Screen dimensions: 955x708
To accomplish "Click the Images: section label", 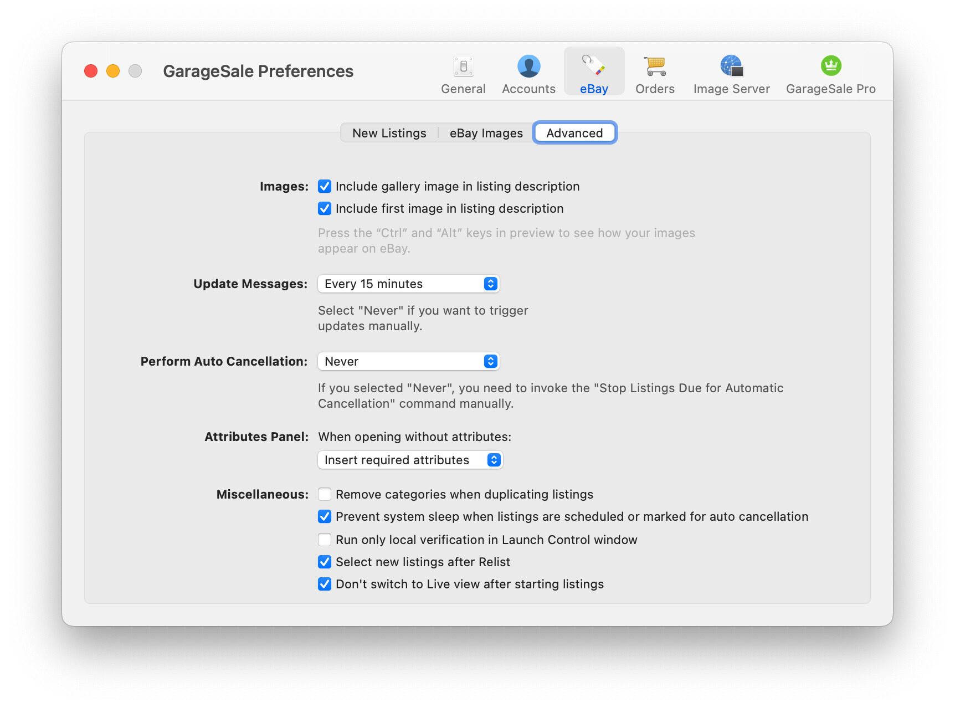I will pos(284,187).
